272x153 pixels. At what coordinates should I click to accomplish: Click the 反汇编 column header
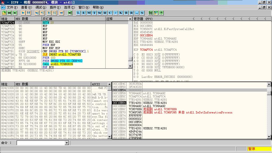point(74,19)
